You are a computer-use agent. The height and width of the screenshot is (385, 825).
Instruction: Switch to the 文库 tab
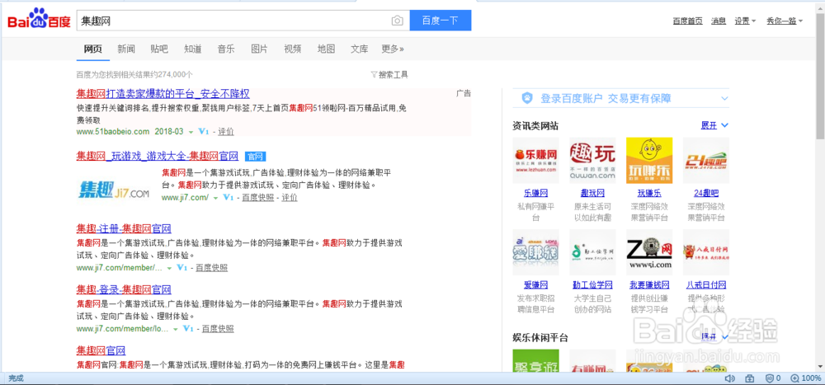click(x=360, y=49)
